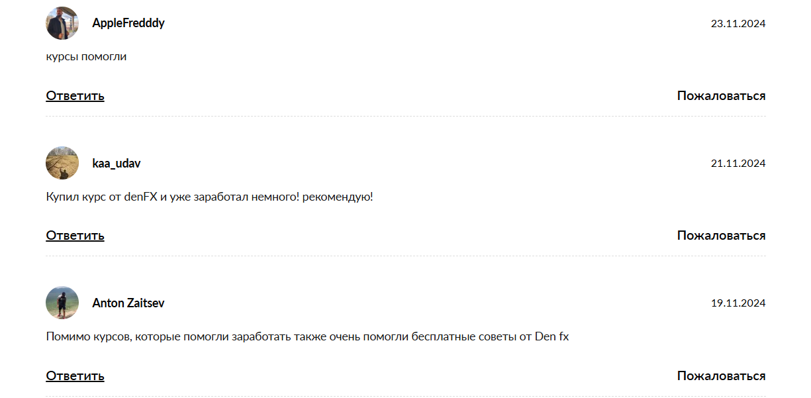Open the kaa_udav username profile
The image size is (811, 398).
[117, 164]
